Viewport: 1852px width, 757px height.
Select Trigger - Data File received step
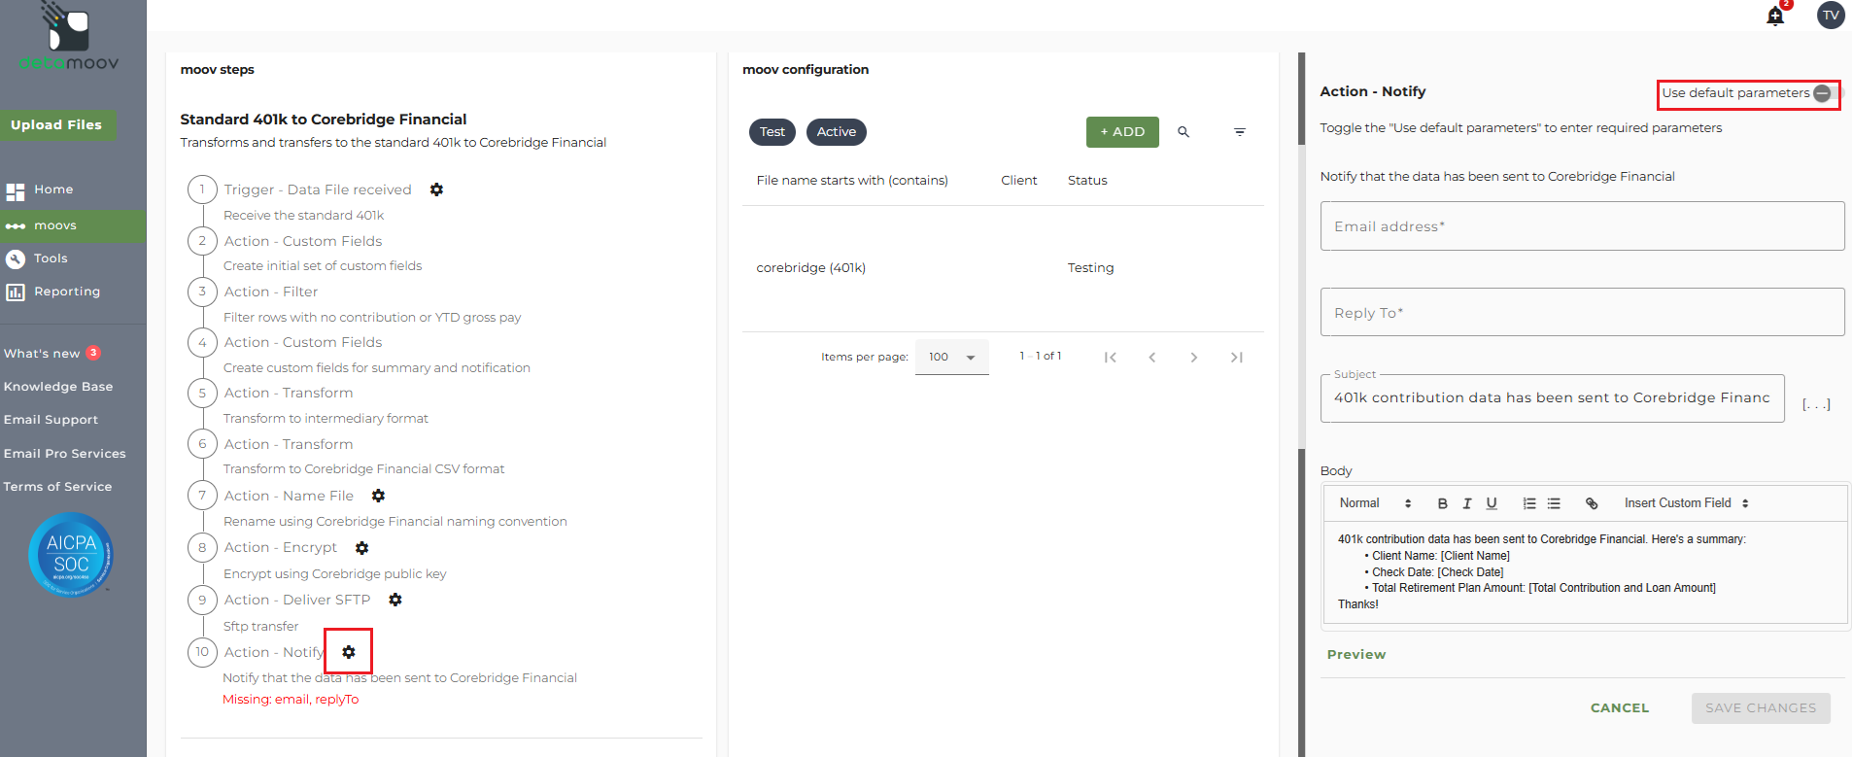pos(318,189)
